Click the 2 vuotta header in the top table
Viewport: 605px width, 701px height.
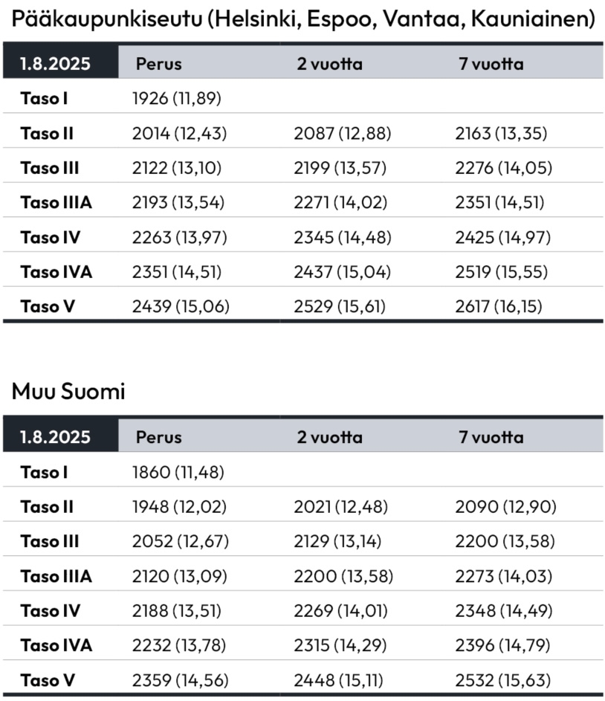pyautogui.click(x=330, y=63)
